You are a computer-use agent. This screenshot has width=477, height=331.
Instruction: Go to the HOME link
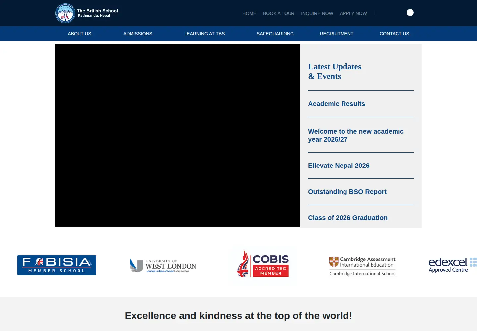click(x=249, y=13)
